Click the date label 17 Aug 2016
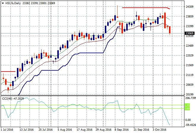Image resolution: width=196 pixels, height=133 pixels. point(84,130)
